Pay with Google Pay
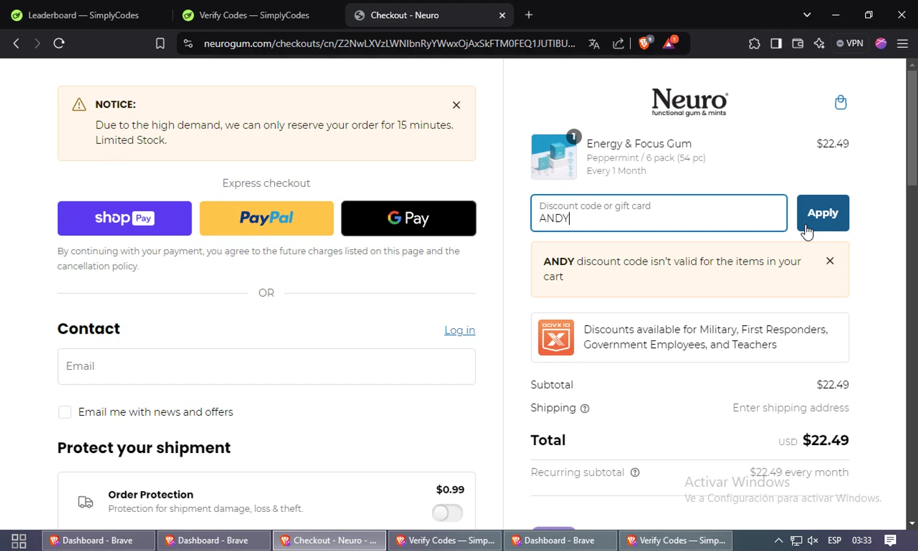 point(408,219)
